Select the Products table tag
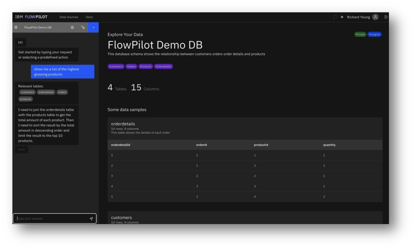The width and height of the screenshot is (414, 249). point(145,67)
